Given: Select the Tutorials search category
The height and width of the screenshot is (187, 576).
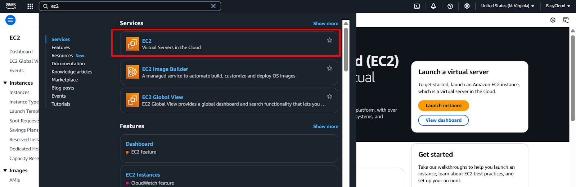Looking at the screenshot, I should tap(61, 104).
